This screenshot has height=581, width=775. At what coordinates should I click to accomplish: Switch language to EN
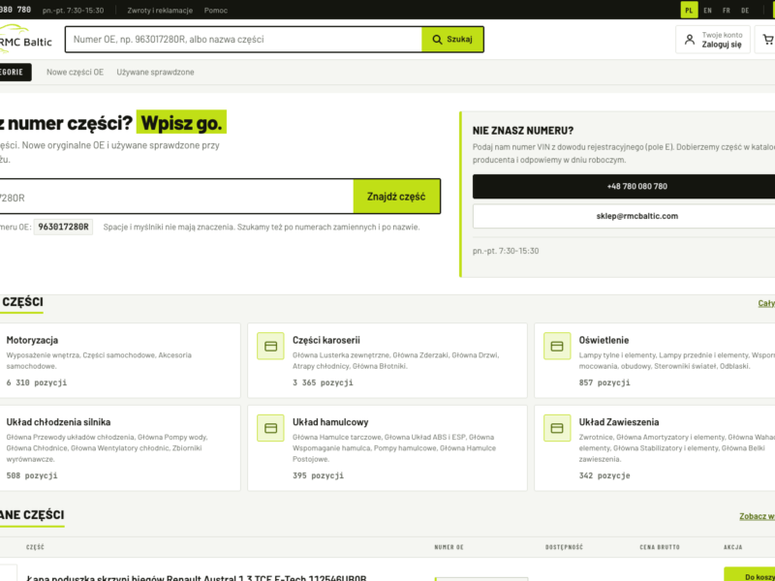708,10
